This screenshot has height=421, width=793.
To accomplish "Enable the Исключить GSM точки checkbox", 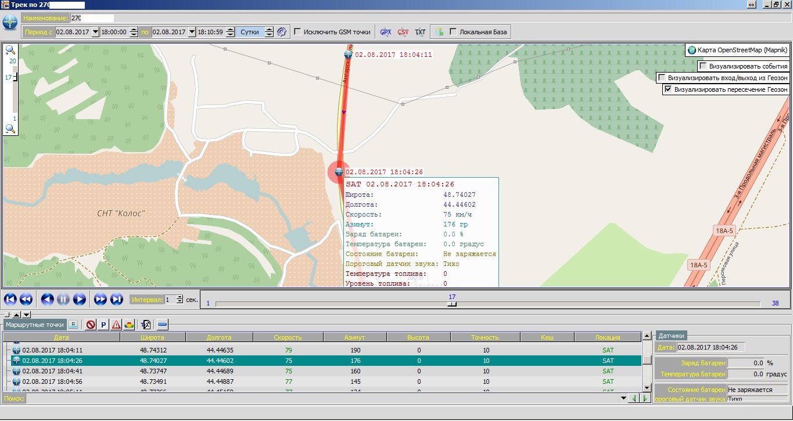I will [x=297, y=32].
